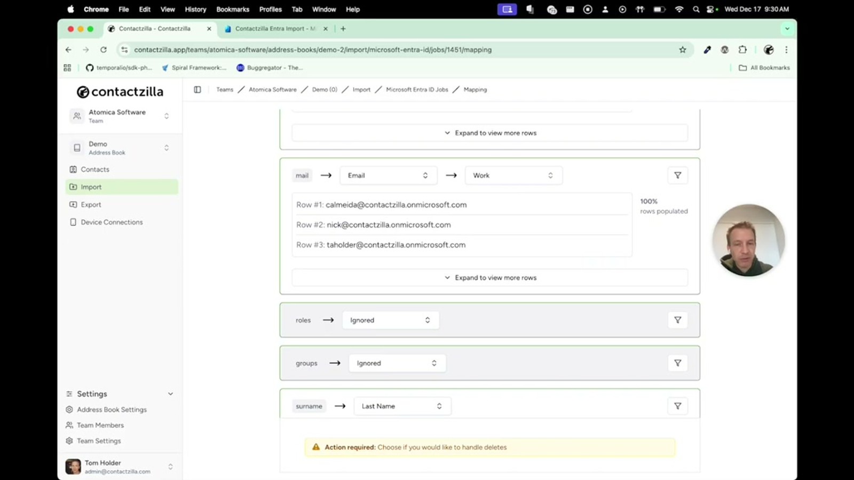Image resolution: width=854 pixels, height=480 pixels.
Task: Open Team Settings
Action: [99, 441]
